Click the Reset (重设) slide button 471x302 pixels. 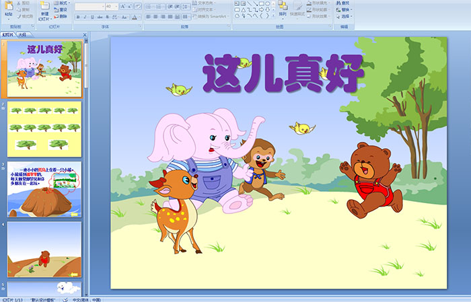pos(61,9)
